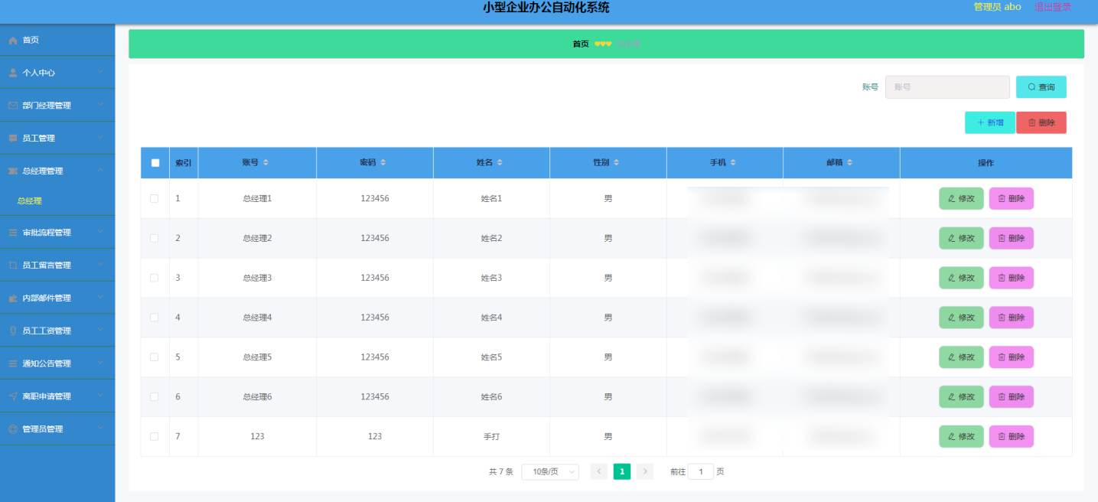
Task: Expand the 员工留言管理 submenu chevron
Action: [x=100, y=266]
